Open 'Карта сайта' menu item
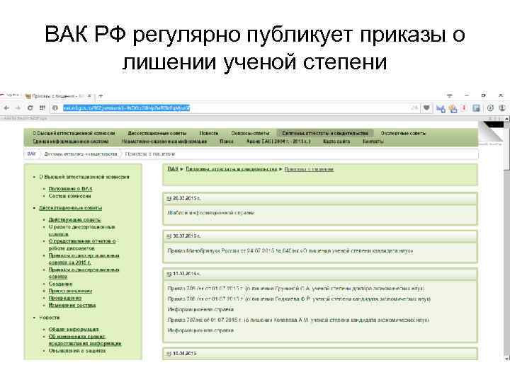Screen dimensions: 510x382 pos(336,141)
